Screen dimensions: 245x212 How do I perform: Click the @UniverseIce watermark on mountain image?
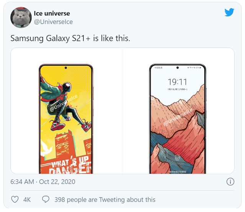(x=178, y=117)
